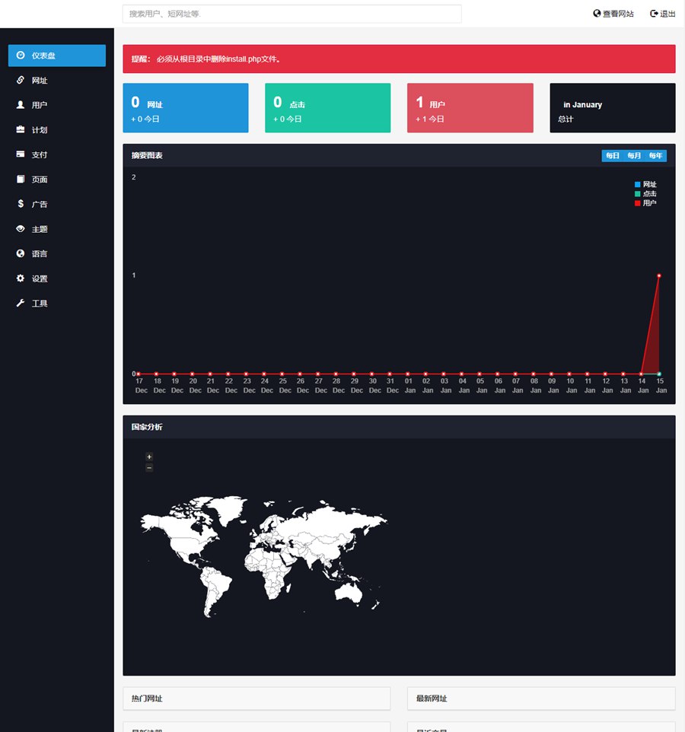Toggle the red 用户 legend swatch
Viewport: 685px width, 732px height.
pyautogui.click(x=638, y=203)
